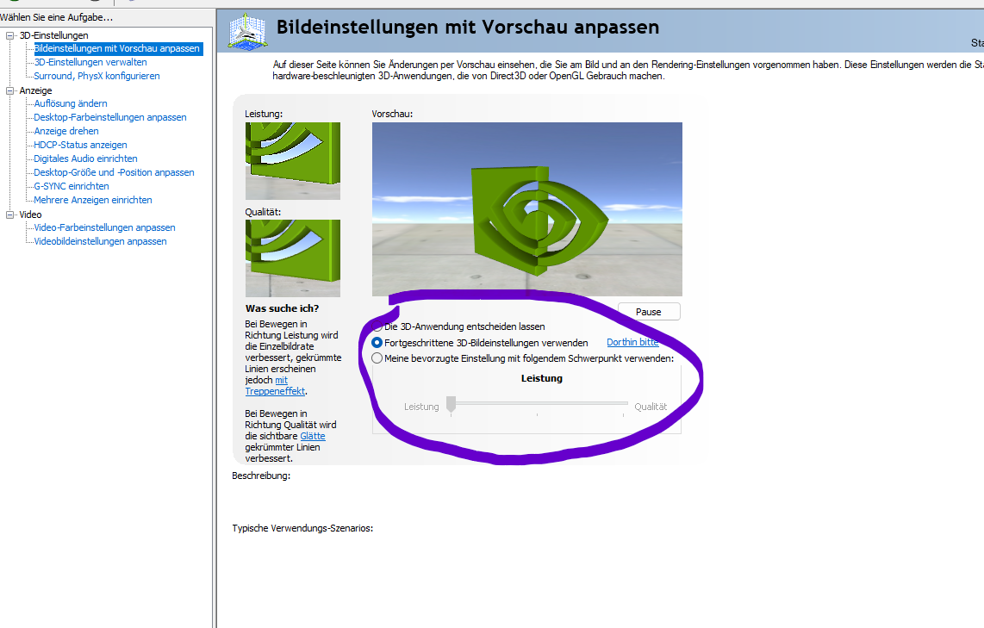
Task: Open Surround, PhysX konfigurieren
Action: point(97,76)
